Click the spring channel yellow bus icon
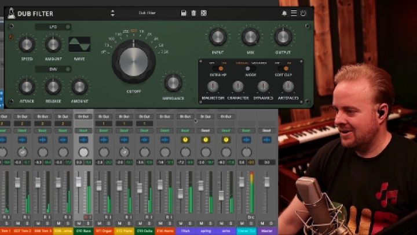Viewport: 417px width, 235px height. click(x=205, y=140)
